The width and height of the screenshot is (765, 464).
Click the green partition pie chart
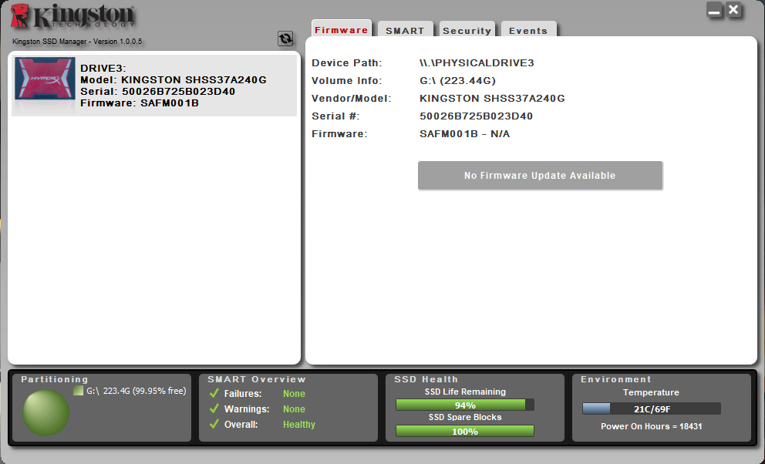(x=45, y=412)
